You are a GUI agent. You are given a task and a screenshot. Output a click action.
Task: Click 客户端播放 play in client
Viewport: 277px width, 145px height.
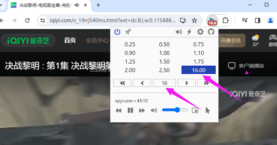246,66
